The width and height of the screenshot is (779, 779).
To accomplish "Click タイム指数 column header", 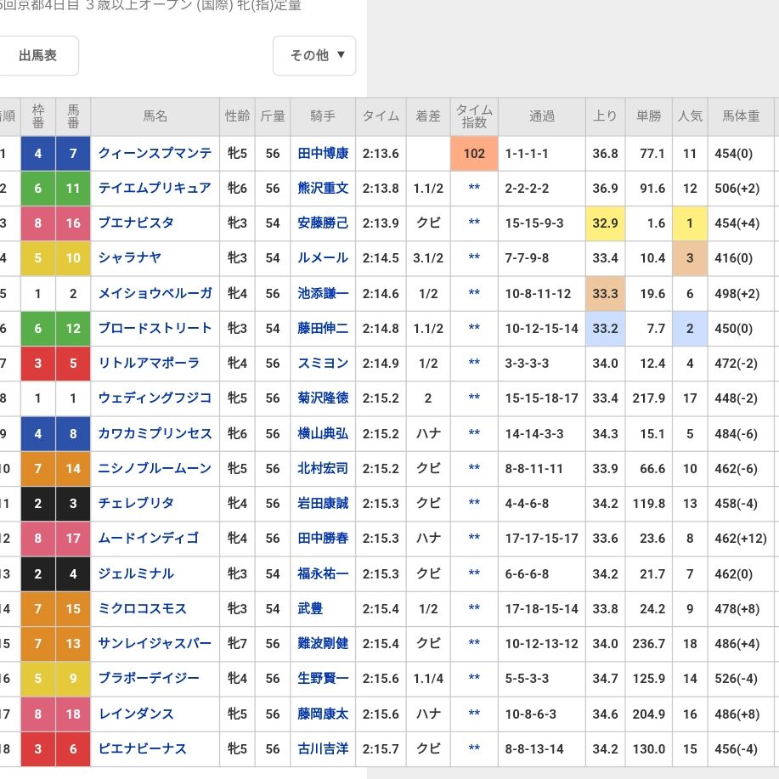I will point(474,116).
